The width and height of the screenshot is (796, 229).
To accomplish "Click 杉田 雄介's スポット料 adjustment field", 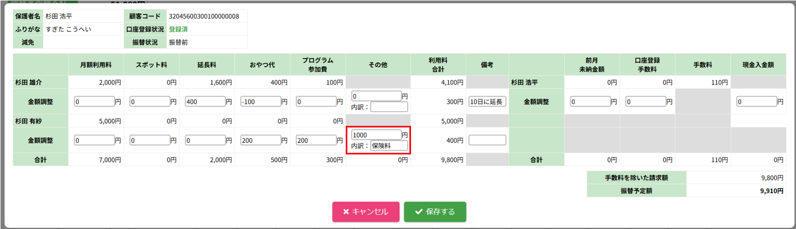I will click(150, 102).
